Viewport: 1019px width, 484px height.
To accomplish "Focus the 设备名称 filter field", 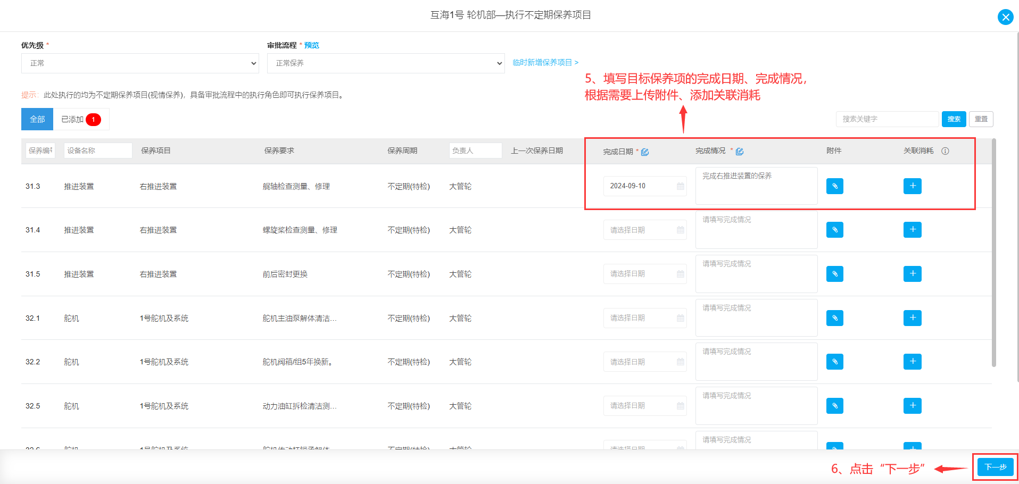I will pos(98,151).
